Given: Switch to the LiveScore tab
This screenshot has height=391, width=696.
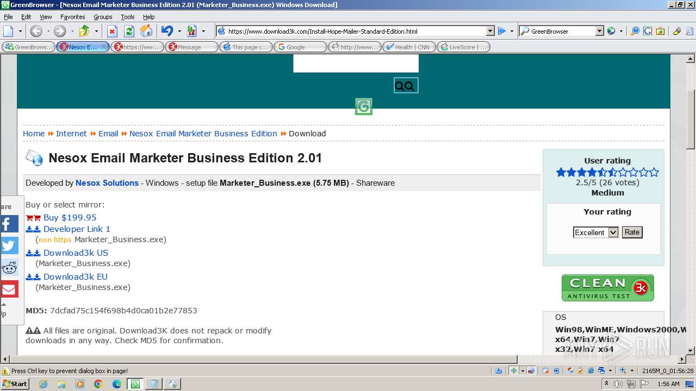Looking at the screenshot, I should pyautogui.click(x=463, y=47).
